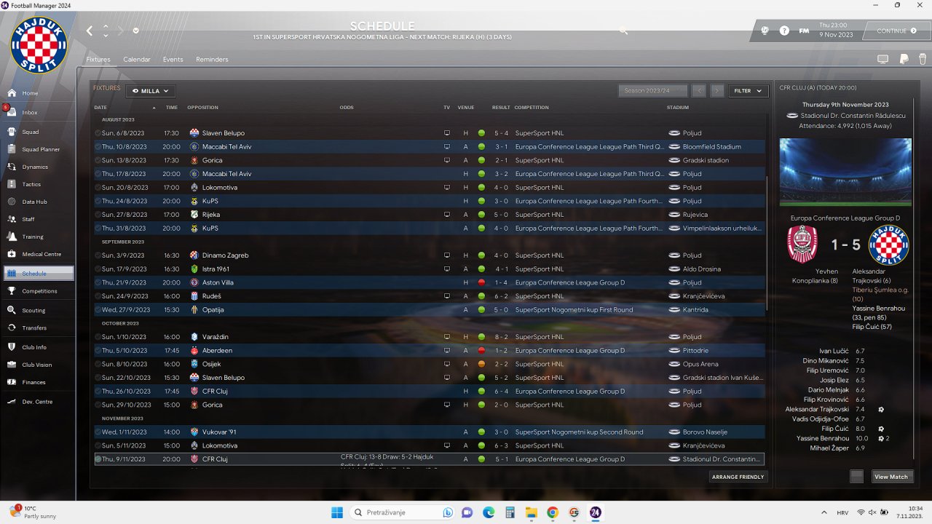Screen dimensions: 932x524
Task: Open Training cone icon in sidebar
Action: pos(12,237)
